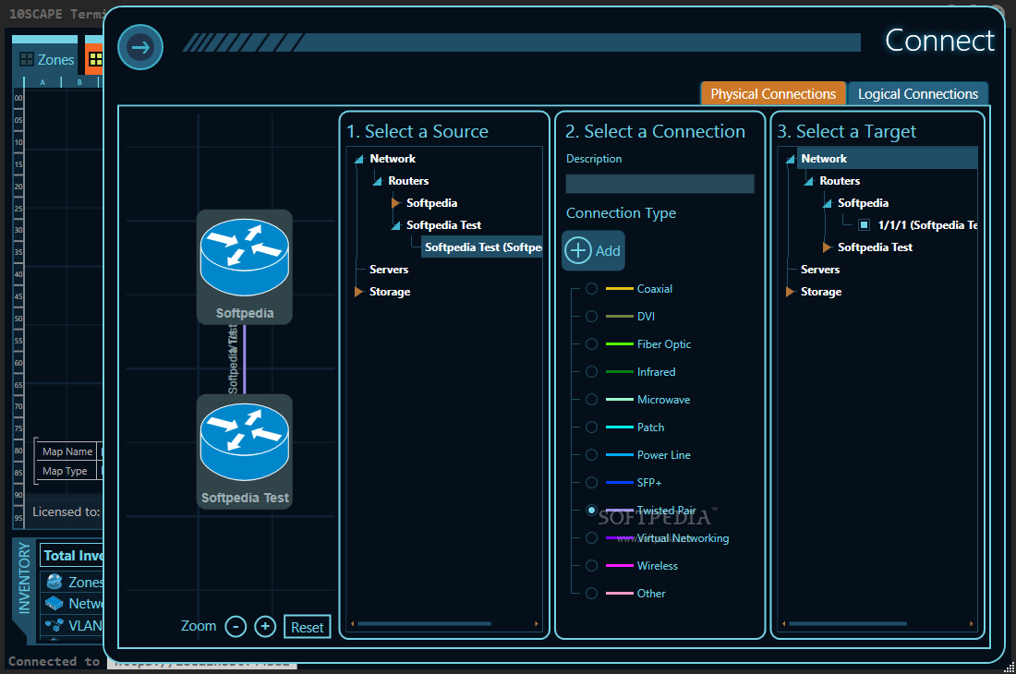This screenshot has width=1016, height=674.
Task: Select the Fiber Optic connection type
Action: (x=591, y=343)
